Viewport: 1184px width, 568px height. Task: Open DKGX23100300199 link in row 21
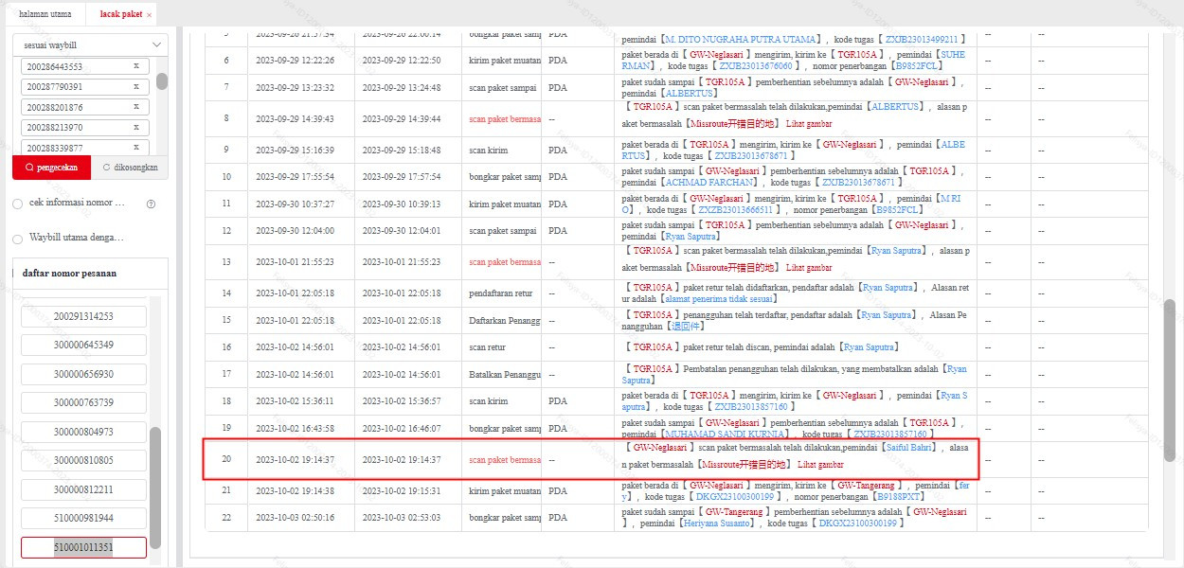(736, 496)
